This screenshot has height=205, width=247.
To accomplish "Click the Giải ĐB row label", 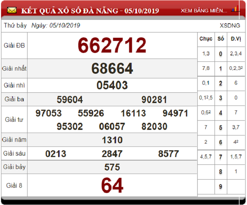I will (14, 46).
